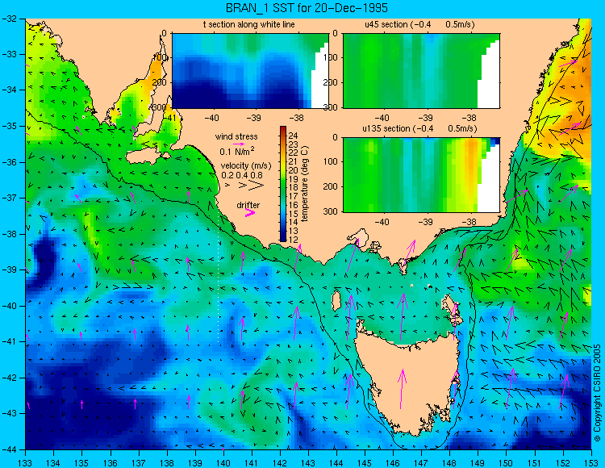Click the magenta drifter legend marker
This screenshot has height=468, width=605.
[x=250, y=212]
